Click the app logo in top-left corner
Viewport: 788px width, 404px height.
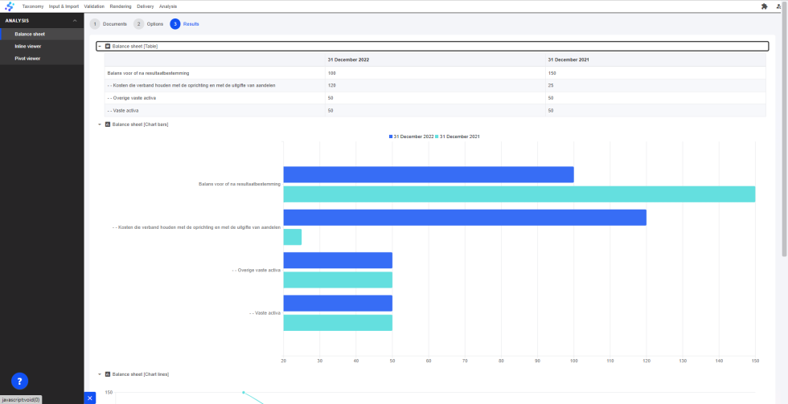click(10, 6)
